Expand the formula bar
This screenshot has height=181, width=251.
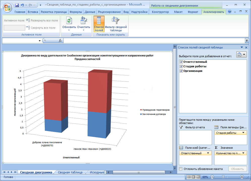[247, 41]
